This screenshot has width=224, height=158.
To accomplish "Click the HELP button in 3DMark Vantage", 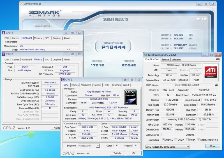I will 201,19.
